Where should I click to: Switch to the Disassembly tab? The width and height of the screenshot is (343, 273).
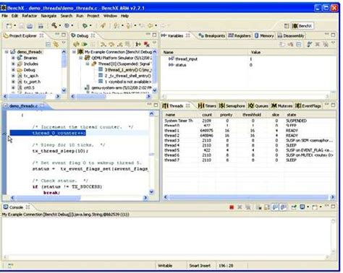point(291,35)
